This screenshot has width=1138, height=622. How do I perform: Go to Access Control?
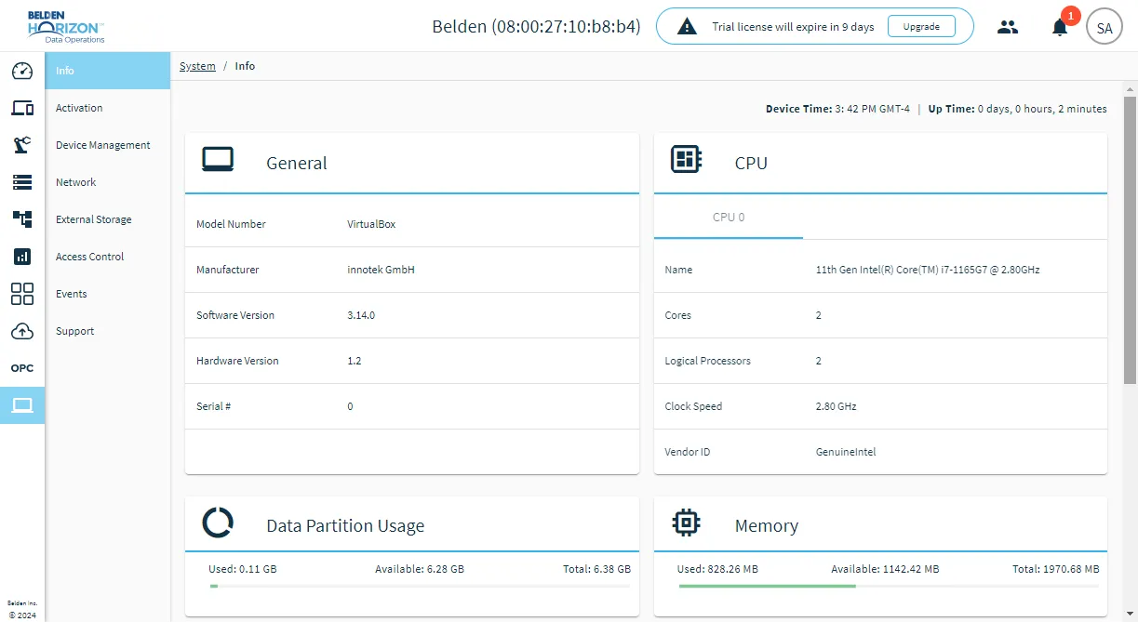tap(108, 257)
